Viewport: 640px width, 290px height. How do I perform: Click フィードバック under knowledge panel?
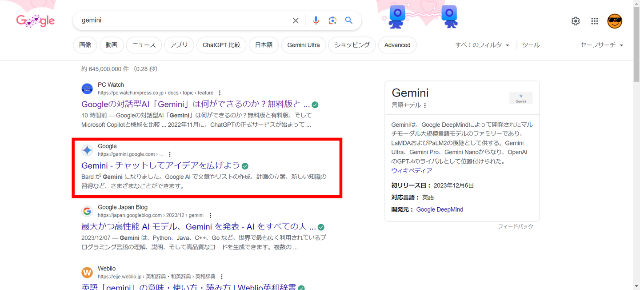[x=516, y=226]
